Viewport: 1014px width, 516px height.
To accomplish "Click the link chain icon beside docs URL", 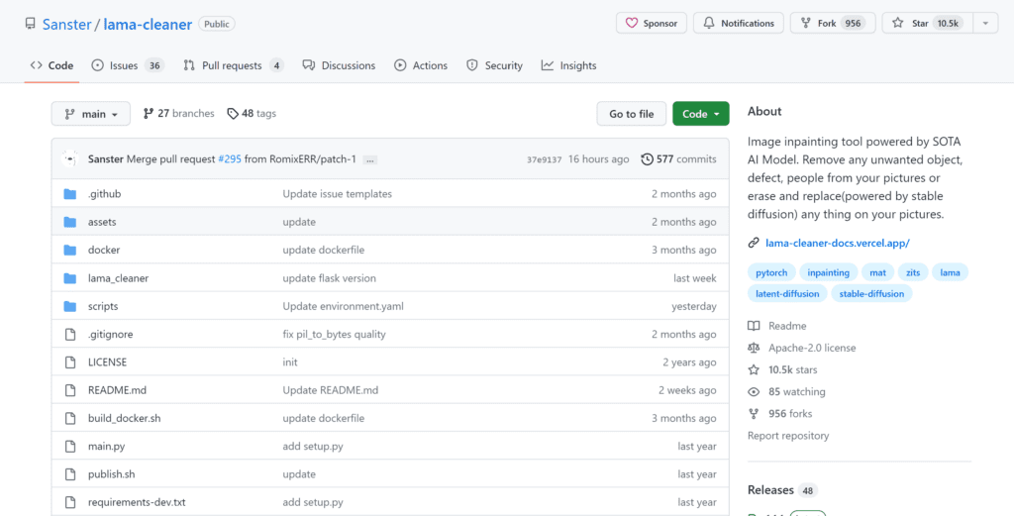I will tap(754, 243).
